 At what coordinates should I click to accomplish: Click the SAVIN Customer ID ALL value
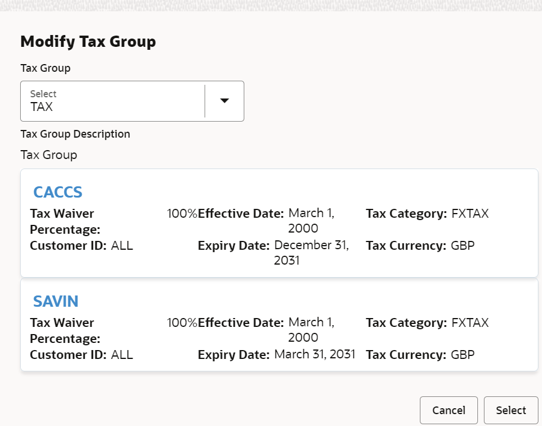(122, 355)
